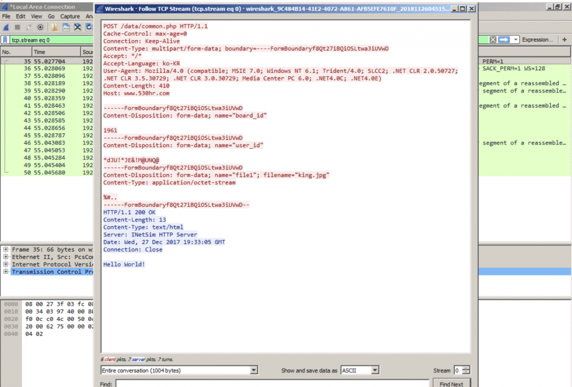572x387 pixels.
Task: Add filter button with plus icon
Action: [x=565, y=40]
